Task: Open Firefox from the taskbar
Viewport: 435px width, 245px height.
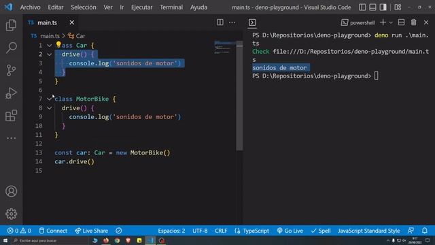Action: (106, 240)
